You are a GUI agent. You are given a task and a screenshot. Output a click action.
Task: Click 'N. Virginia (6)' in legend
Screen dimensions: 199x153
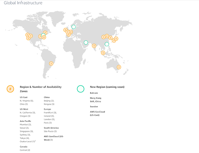26,101
